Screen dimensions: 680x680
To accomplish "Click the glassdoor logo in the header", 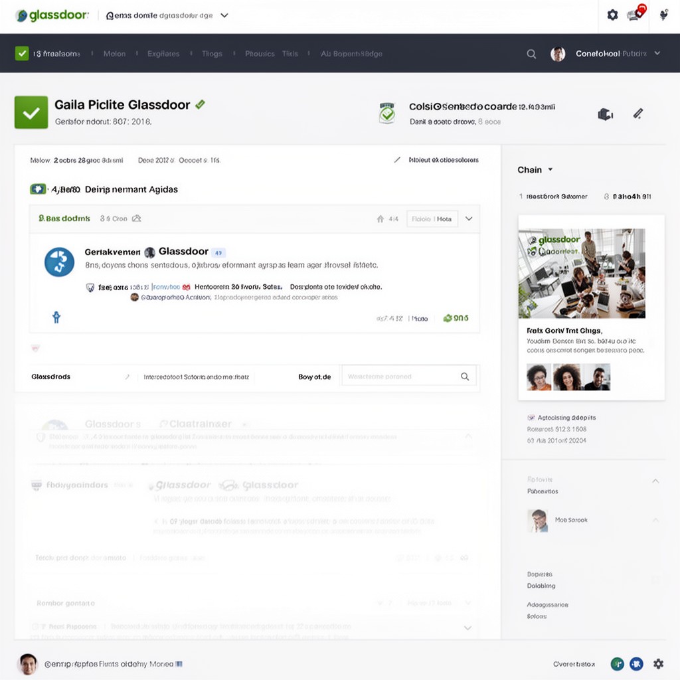I will pyautogui.click(x=52, y=15).
